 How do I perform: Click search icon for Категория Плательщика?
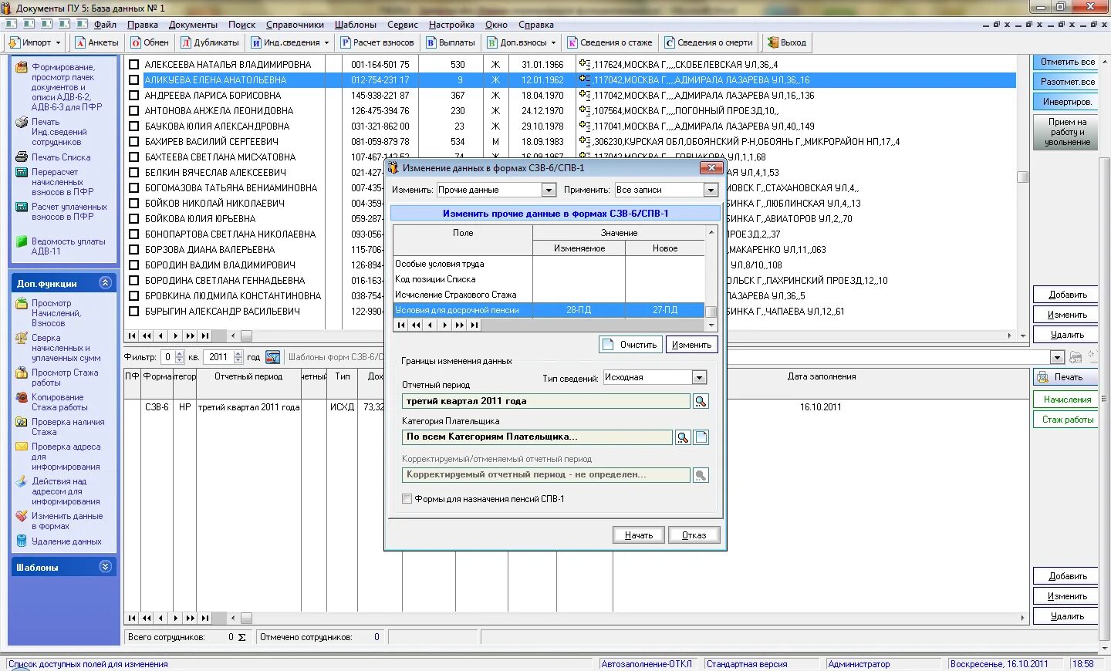pyautogui.click(x=683, y=437)
